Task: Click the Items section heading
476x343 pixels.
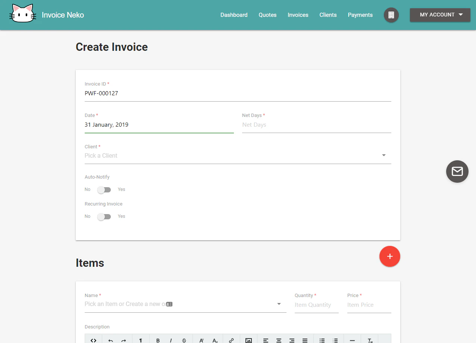Action: [x=90, y=263]
